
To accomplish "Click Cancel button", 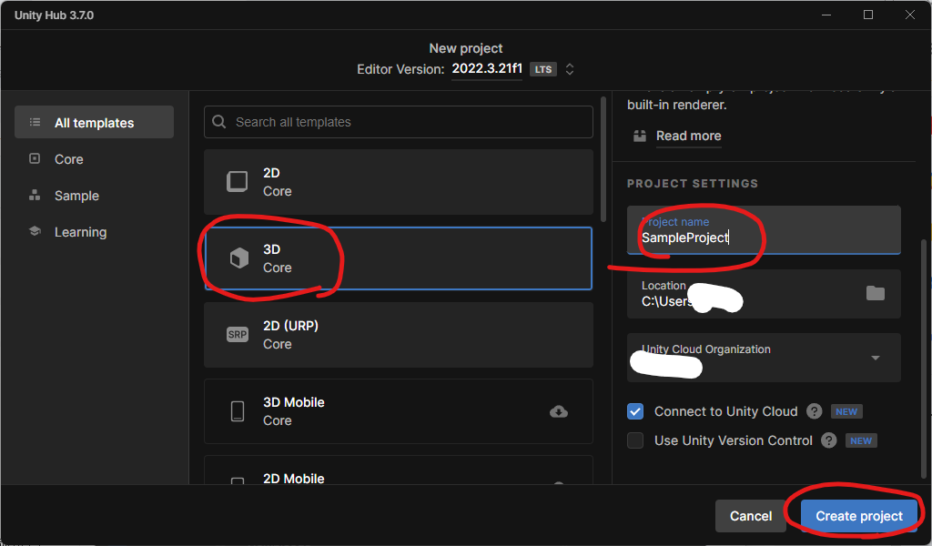I will coord(751,516).
